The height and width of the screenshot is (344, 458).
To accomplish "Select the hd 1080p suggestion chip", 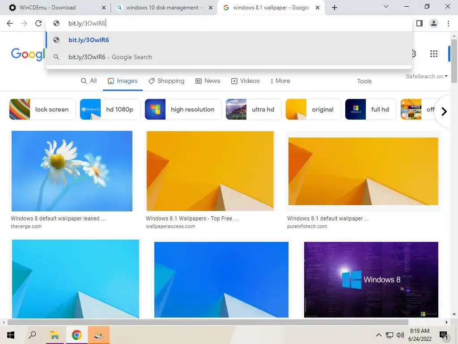I will (110, 109).
